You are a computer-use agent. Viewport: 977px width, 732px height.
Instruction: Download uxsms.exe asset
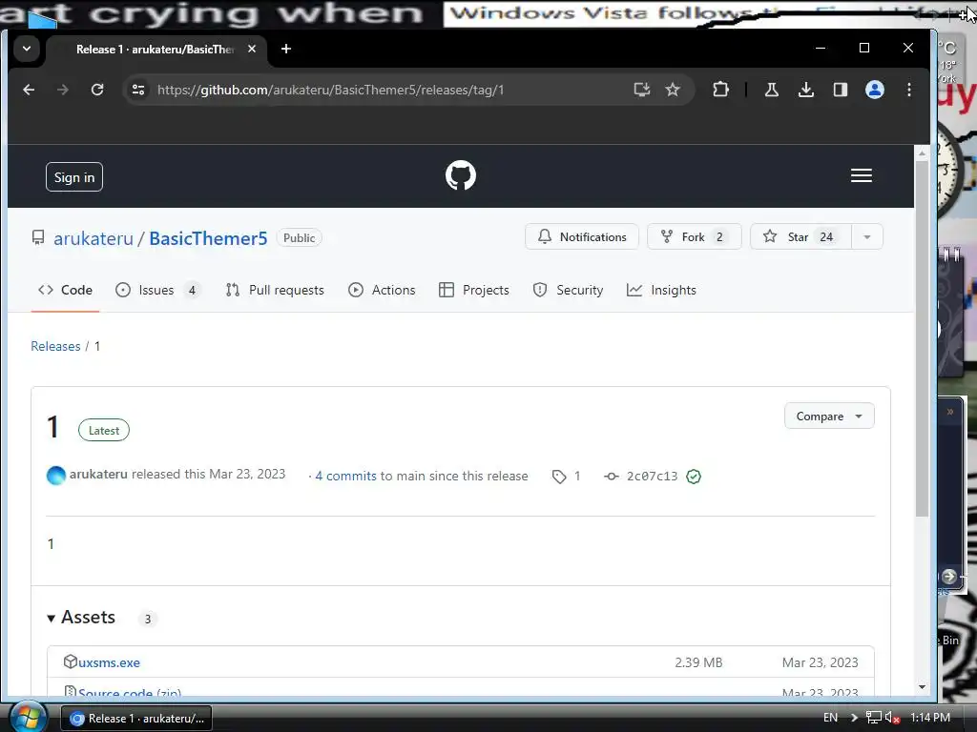(109, 663)
